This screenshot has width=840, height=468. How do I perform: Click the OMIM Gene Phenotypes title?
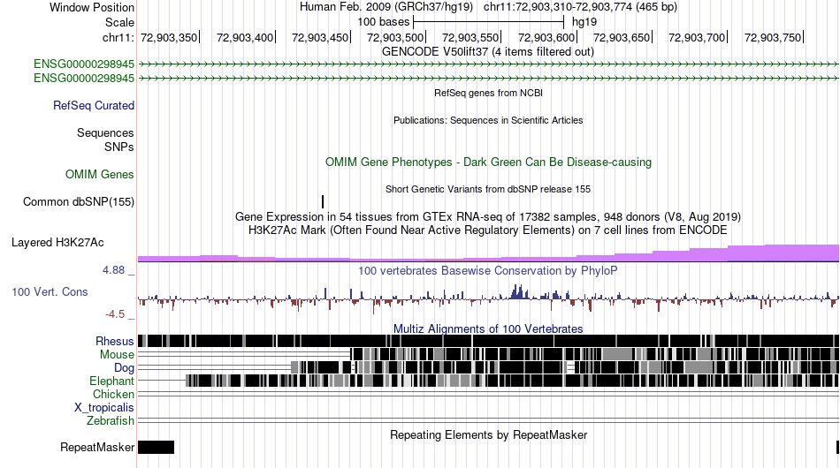(x=488, y=162)
